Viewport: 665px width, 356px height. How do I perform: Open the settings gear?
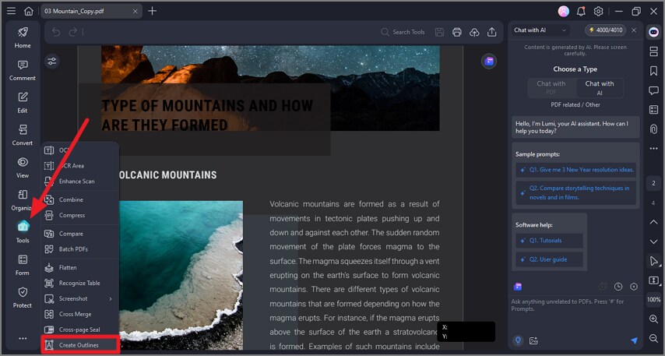598,12
